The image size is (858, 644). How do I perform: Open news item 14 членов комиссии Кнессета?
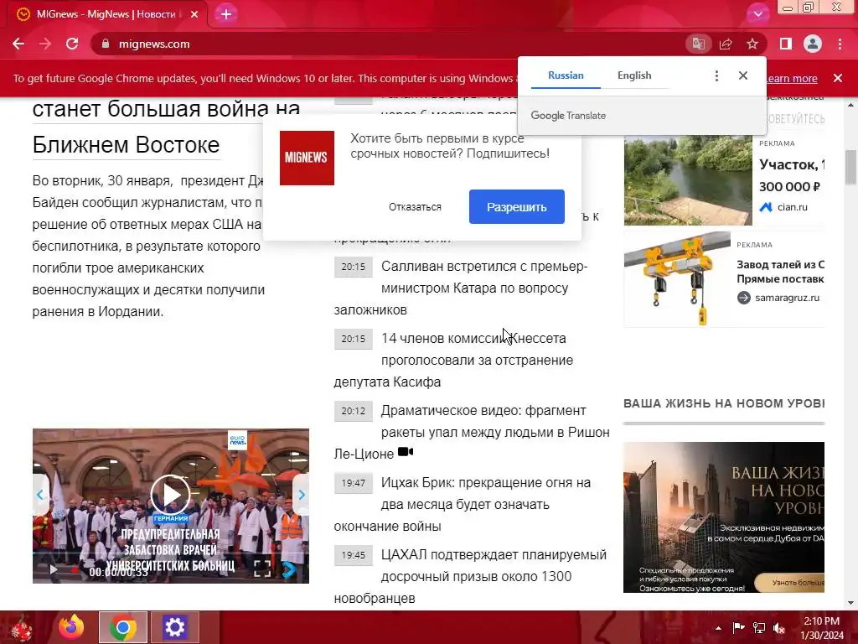click(x=454, y=361)
